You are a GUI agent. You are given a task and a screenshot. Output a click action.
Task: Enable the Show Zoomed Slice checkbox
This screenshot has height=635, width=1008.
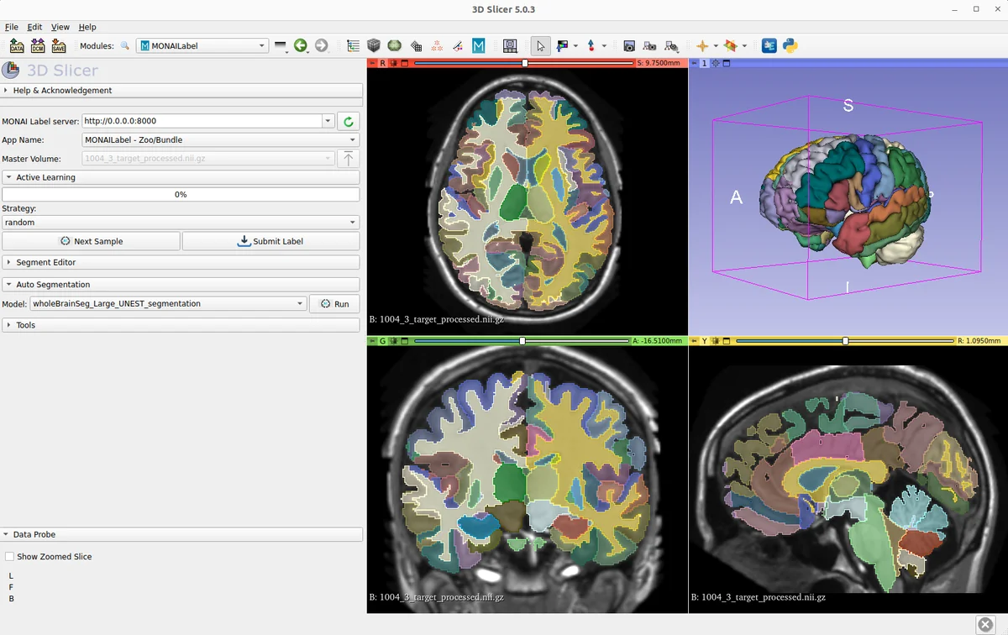[x=9, y=557]
